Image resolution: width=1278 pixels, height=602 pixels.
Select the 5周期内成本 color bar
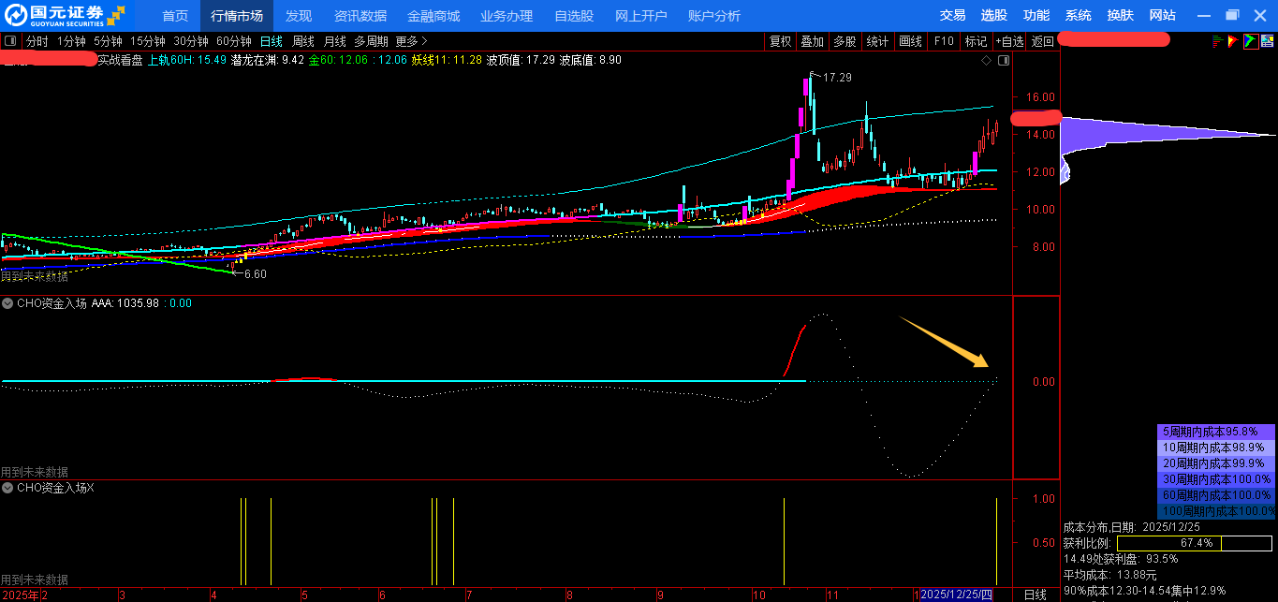click(x=1216, y=433)
